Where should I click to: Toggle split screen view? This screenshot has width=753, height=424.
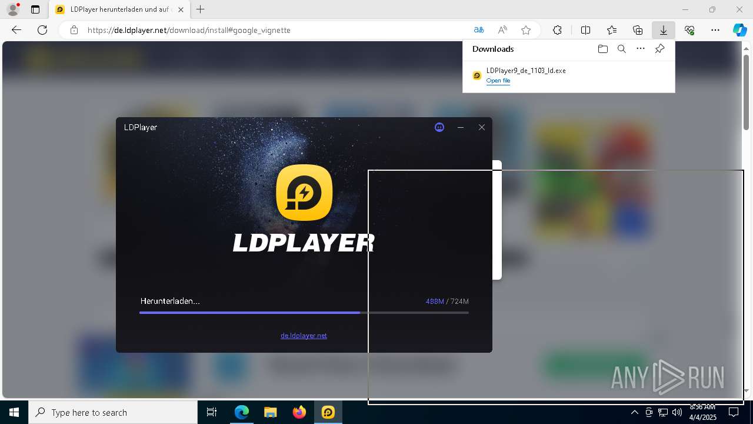click(586, 30)
